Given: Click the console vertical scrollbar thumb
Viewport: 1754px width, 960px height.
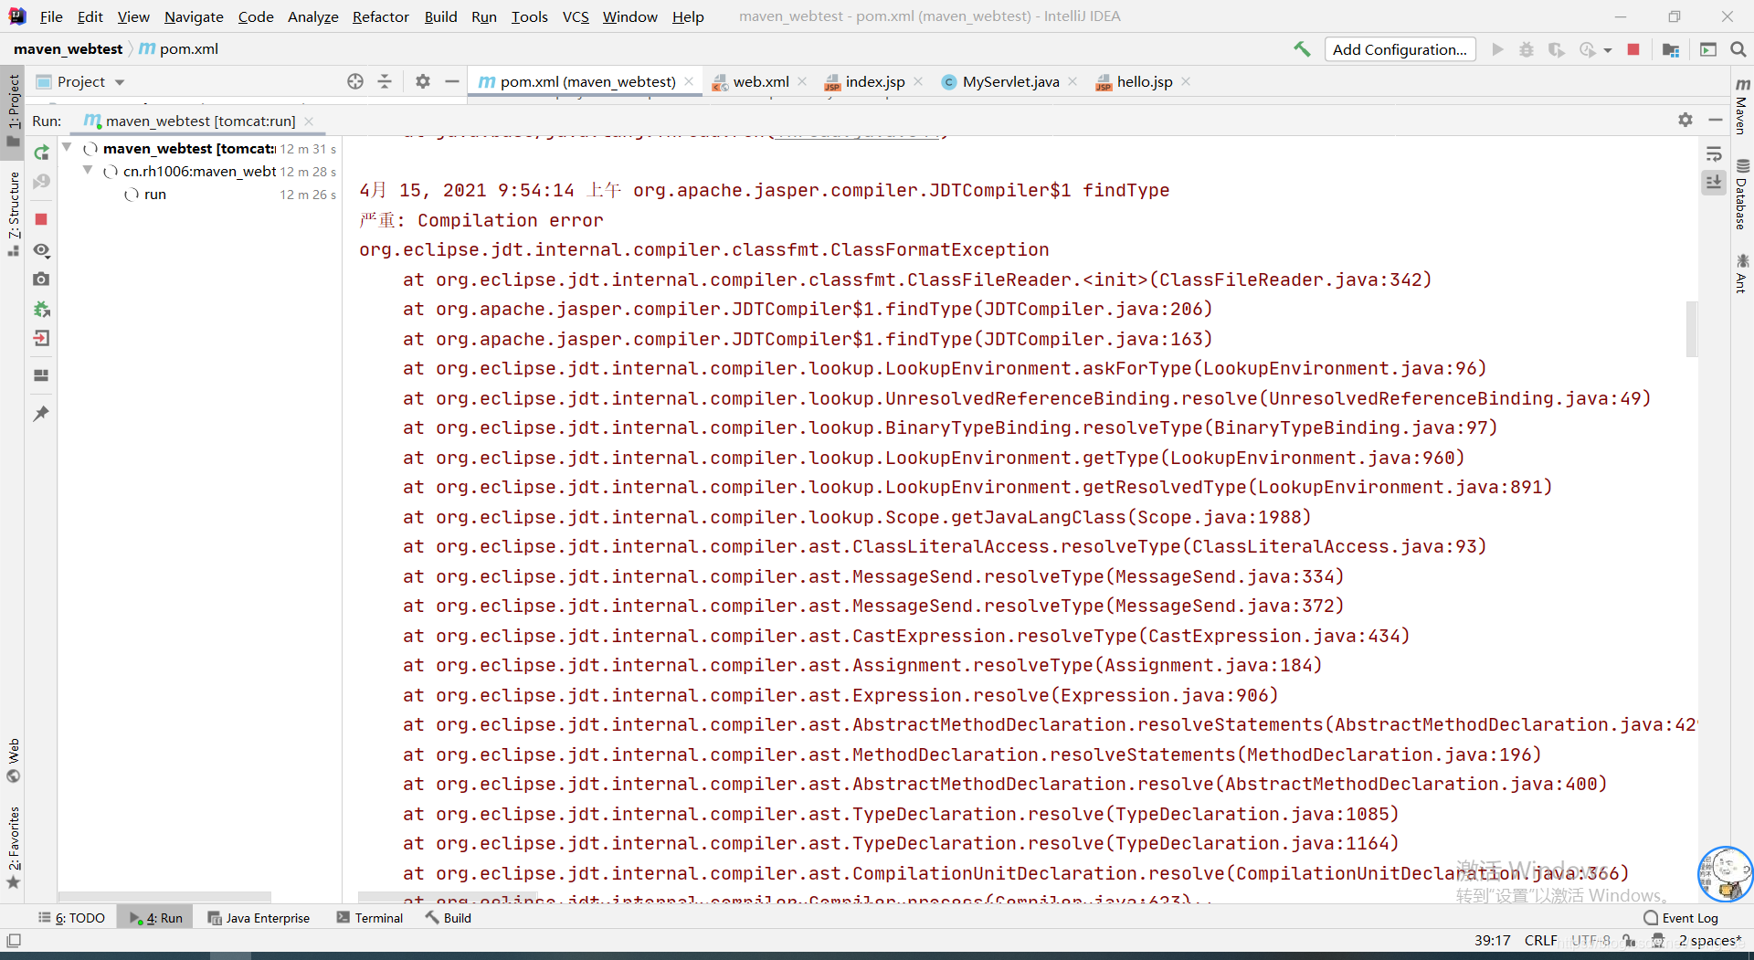Looking at the screenshot, I should (x=1691, y=329).
